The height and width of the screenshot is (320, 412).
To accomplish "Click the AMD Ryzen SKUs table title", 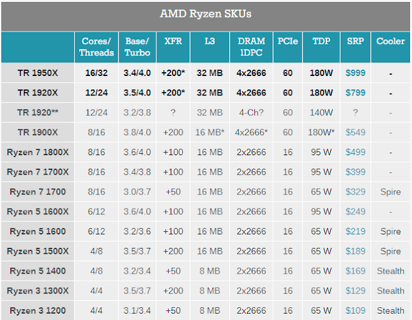I will point(206,14).
